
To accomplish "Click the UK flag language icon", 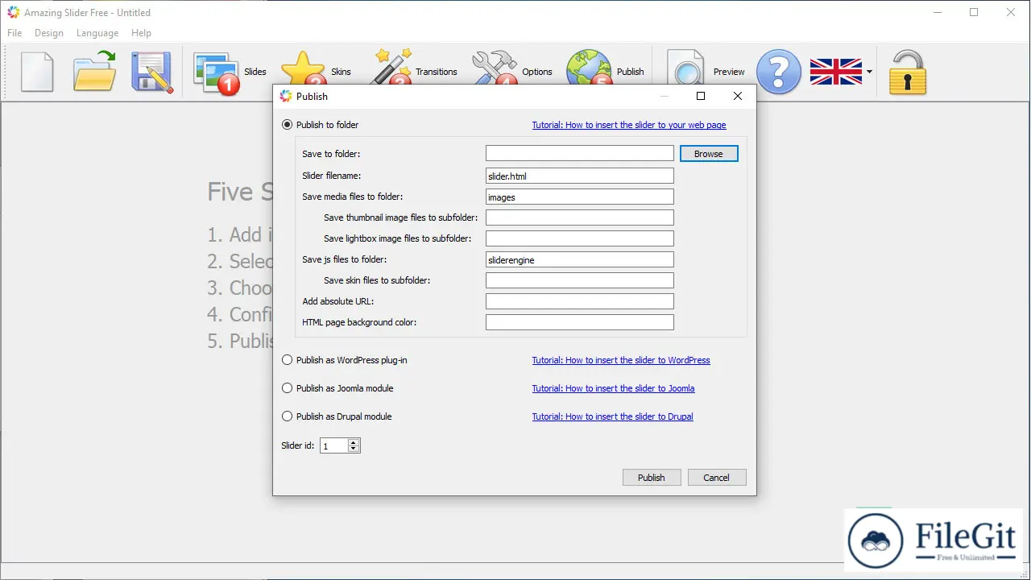I will (x=836, y=72).
